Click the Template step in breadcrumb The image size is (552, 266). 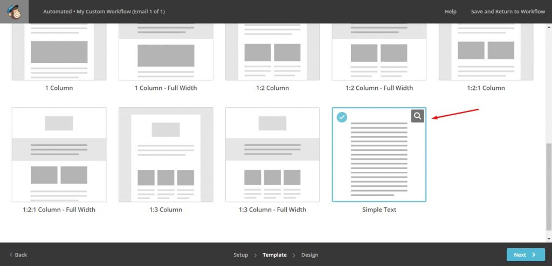click(274, 255)
